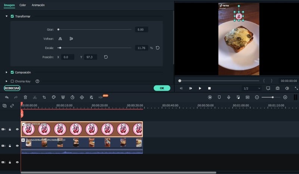Viewport: 299px width, 174px height.
Task: Open the audio mixer icon
Action: click(238, 97)
